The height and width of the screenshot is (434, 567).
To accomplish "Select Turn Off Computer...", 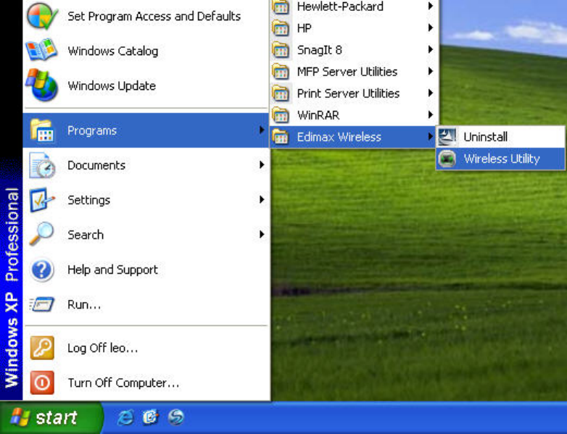I will pos(146,383).
